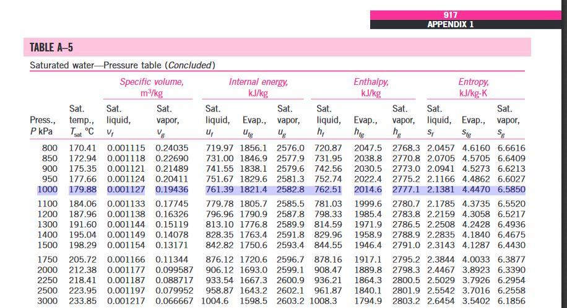
Task: Click the page number 917
Action: click(450, 15)
